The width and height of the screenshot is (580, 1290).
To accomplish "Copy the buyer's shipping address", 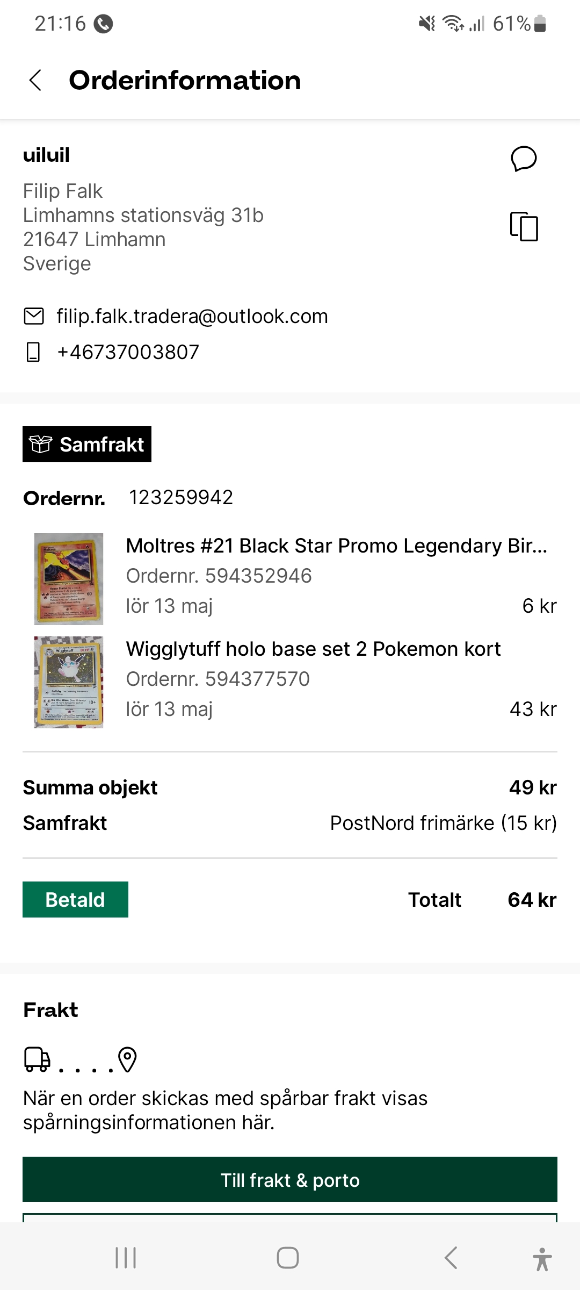I will pyautogui.click(x=524, y=226).
